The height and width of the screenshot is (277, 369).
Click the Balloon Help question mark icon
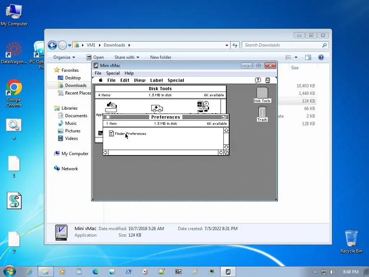[x=258, y=80]
